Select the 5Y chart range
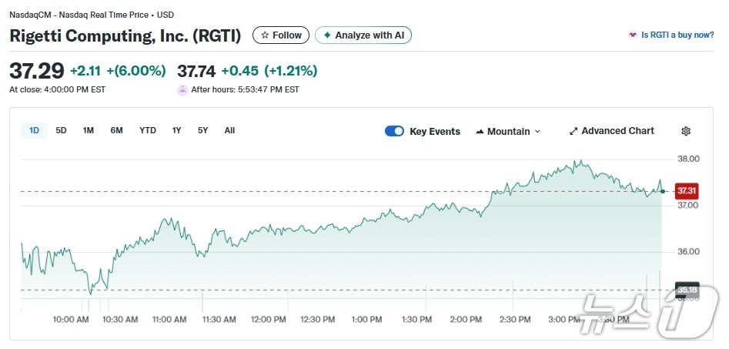Image resolution: width=729 pixels, height=349 pixels. coord(202,131)
